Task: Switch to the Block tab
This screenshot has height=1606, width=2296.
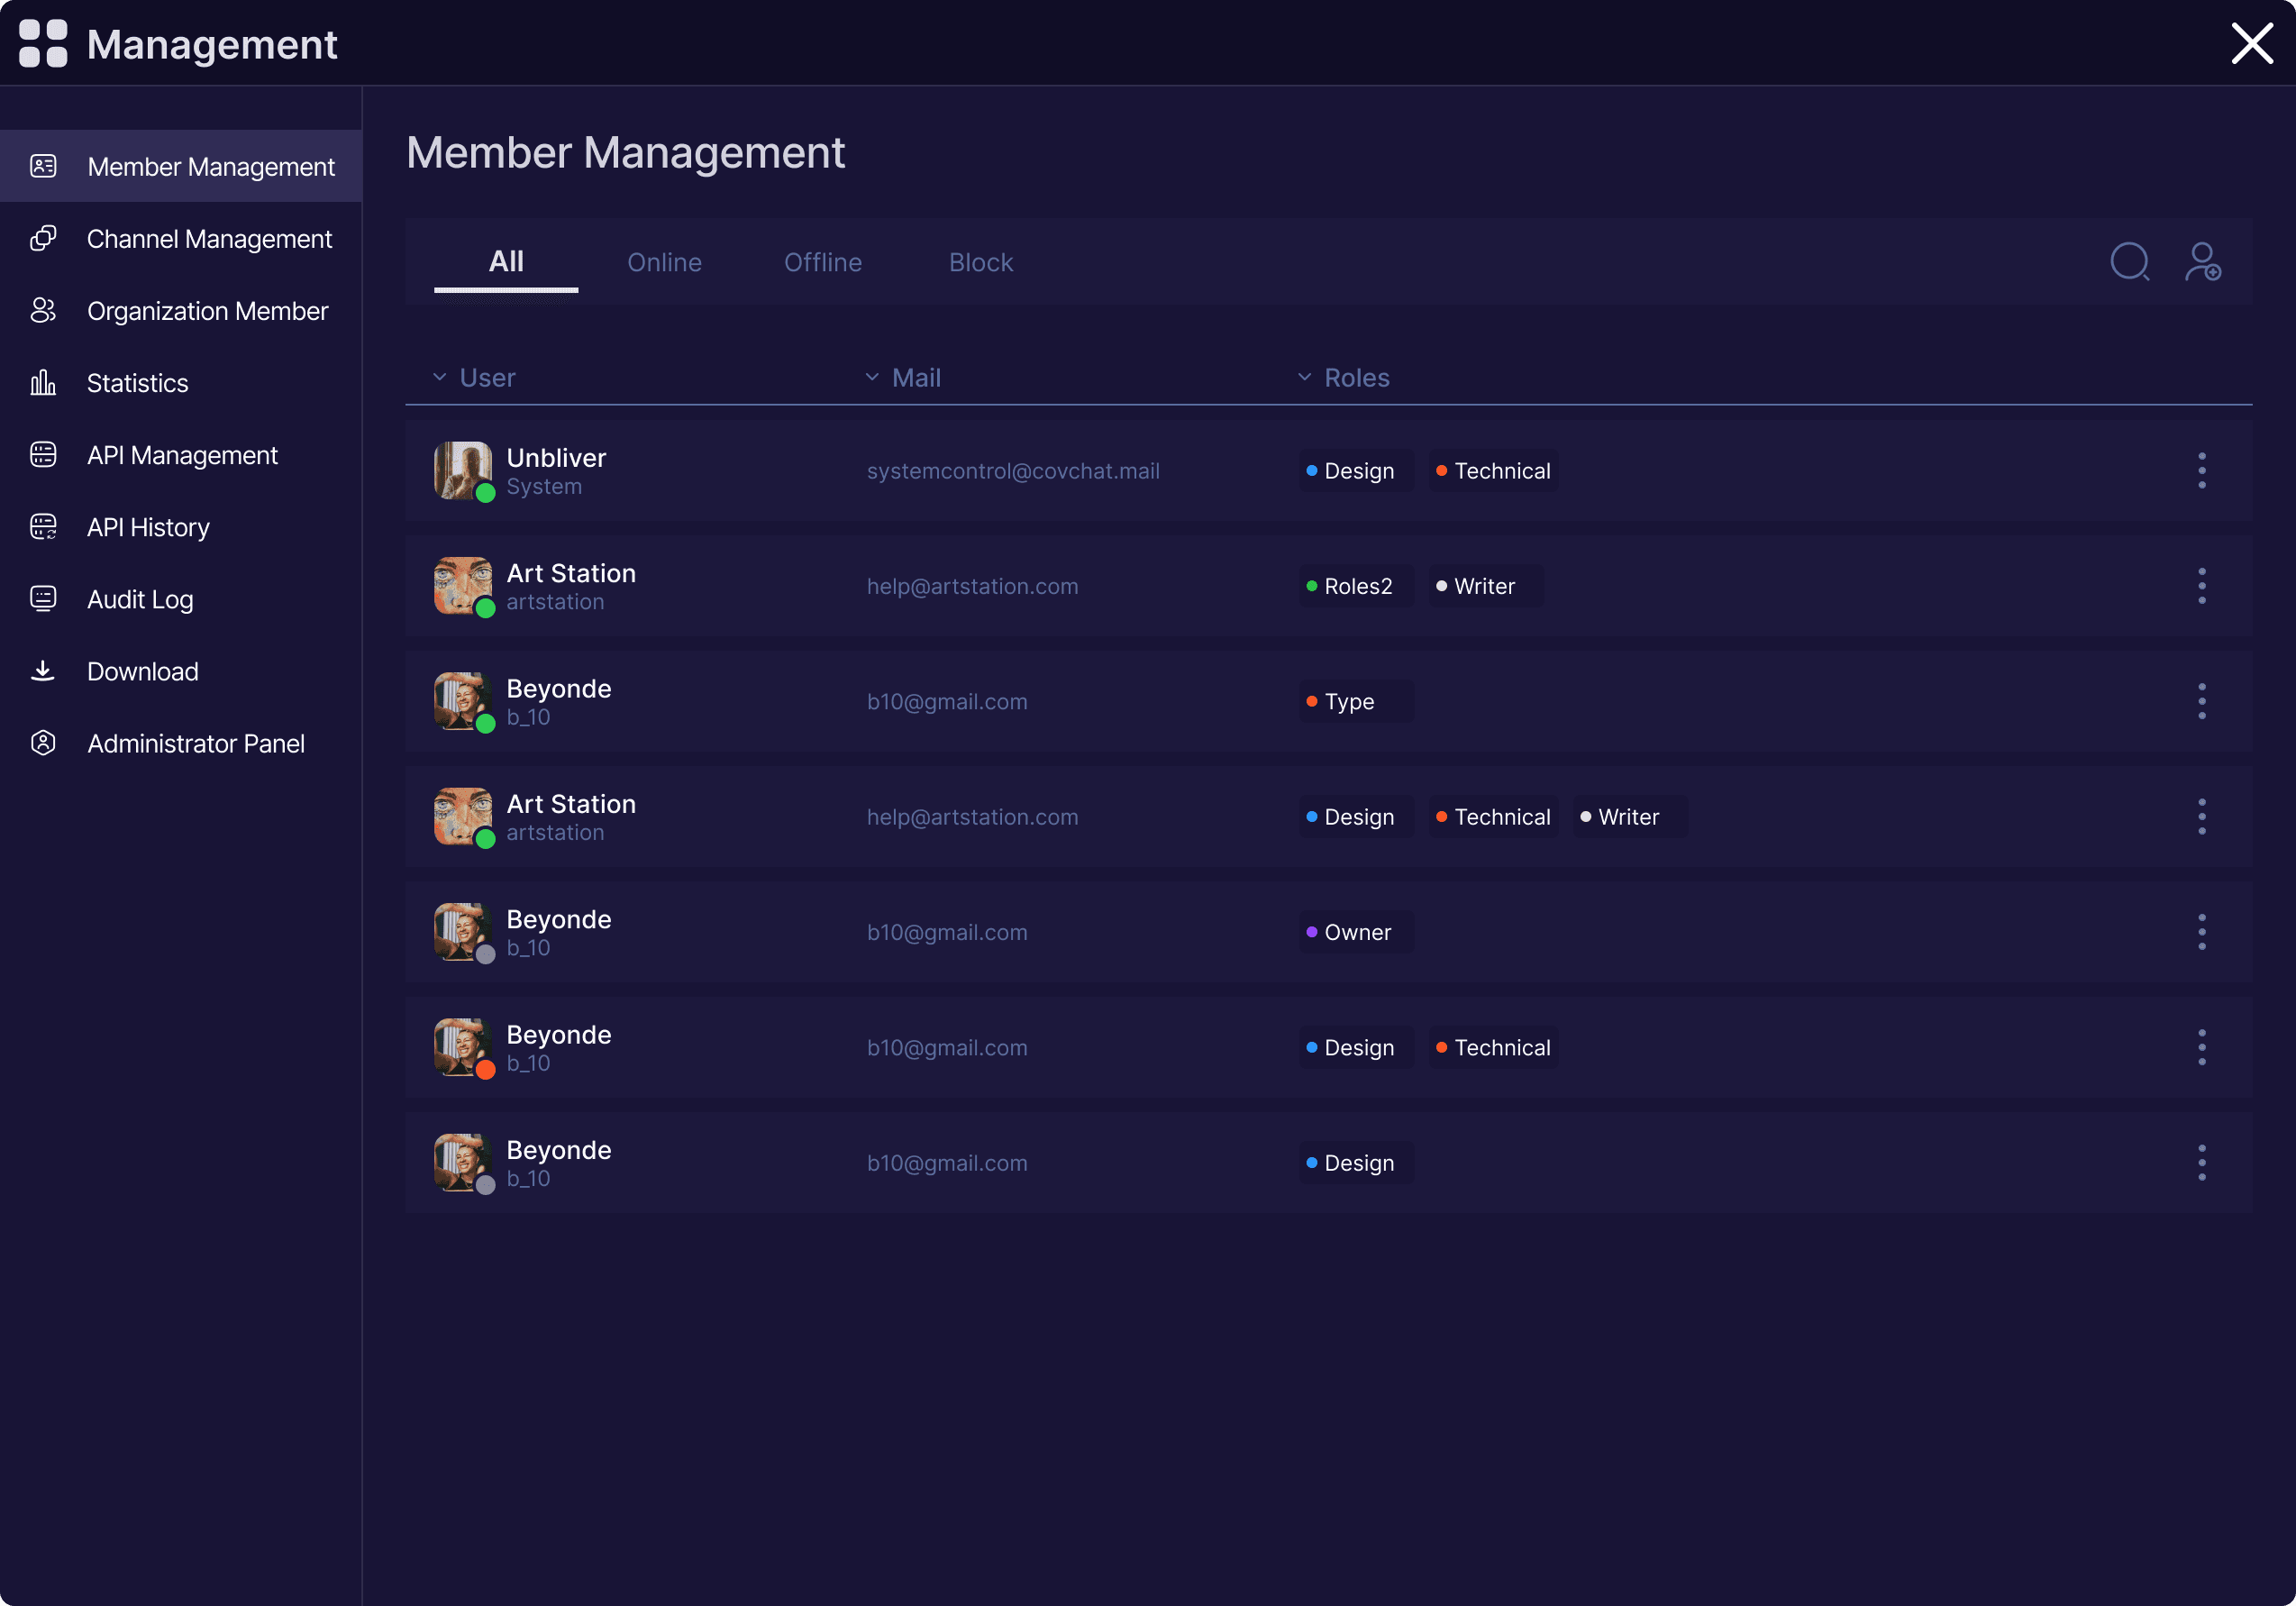Action: (980, 262)
